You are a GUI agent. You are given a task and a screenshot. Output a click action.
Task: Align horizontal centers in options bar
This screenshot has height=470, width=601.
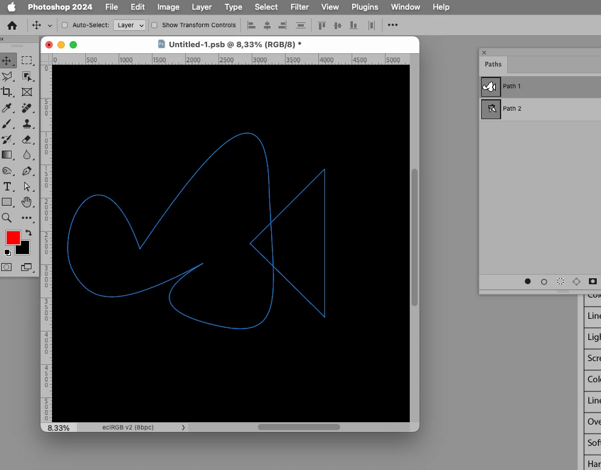pyautogui.click(x=267, y=25)
